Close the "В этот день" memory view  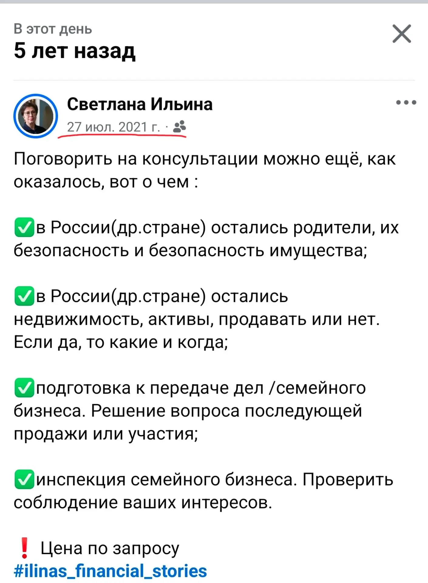click(x=402, y=34)
